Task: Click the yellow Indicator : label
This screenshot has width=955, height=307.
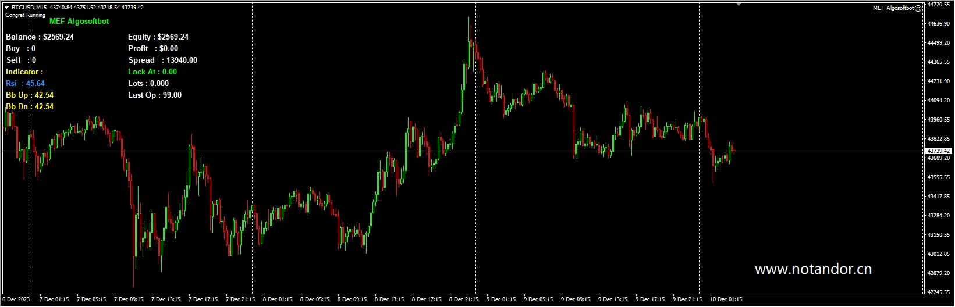Action: 24,72
